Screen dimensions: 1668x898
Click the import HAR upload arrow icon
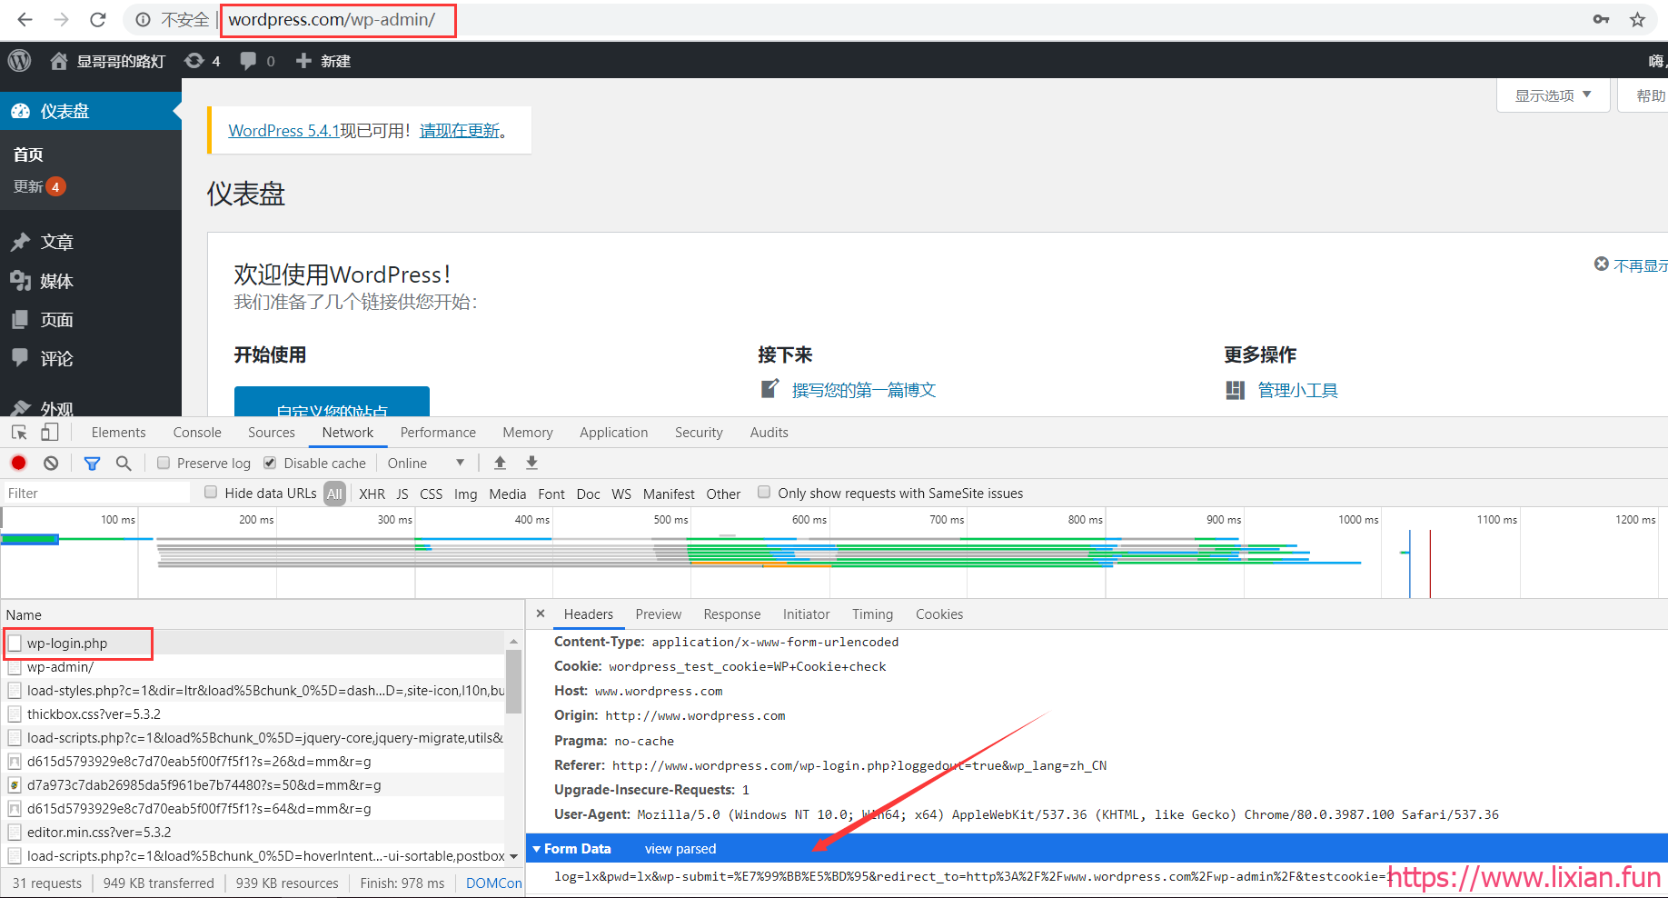(500, 463)
